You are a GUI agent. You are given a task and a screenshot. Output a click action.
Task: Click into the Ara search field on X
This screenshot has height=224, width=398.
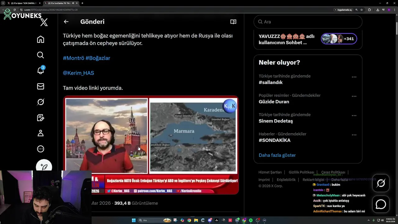coord(308,22)
